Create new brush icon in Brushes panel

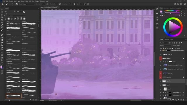pyautogui.click(x=33, y=100)
